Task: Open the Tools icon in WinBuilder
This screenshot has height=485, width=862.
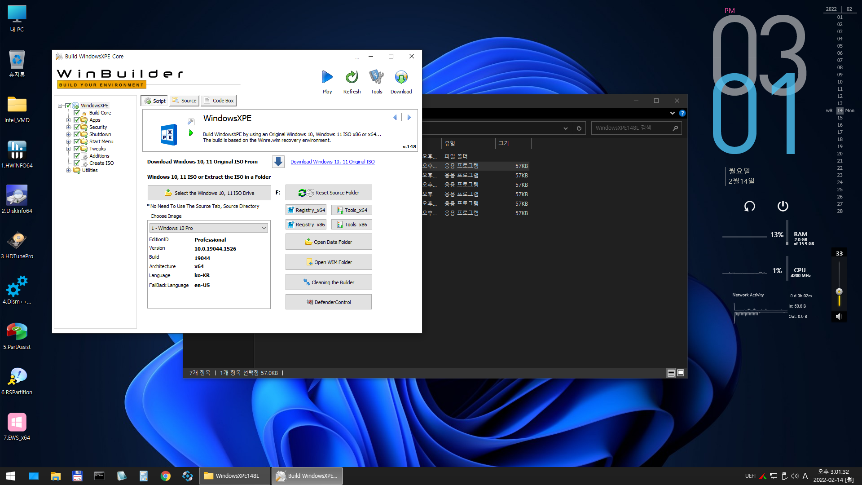Action: pyautogui.click(x=376, y=77)
